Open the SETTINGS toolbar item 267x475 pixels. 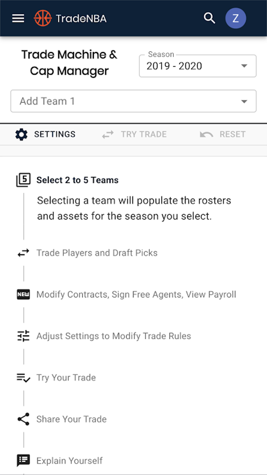(54, 134)
